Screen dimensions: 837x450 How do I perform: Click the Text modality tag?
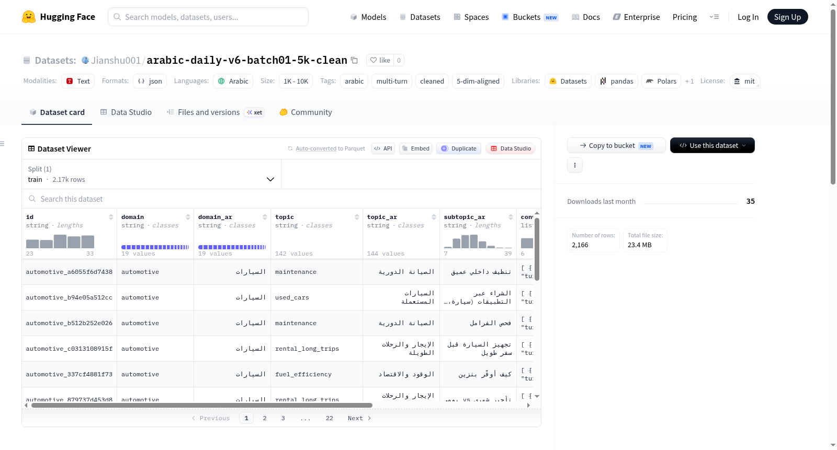78,81
